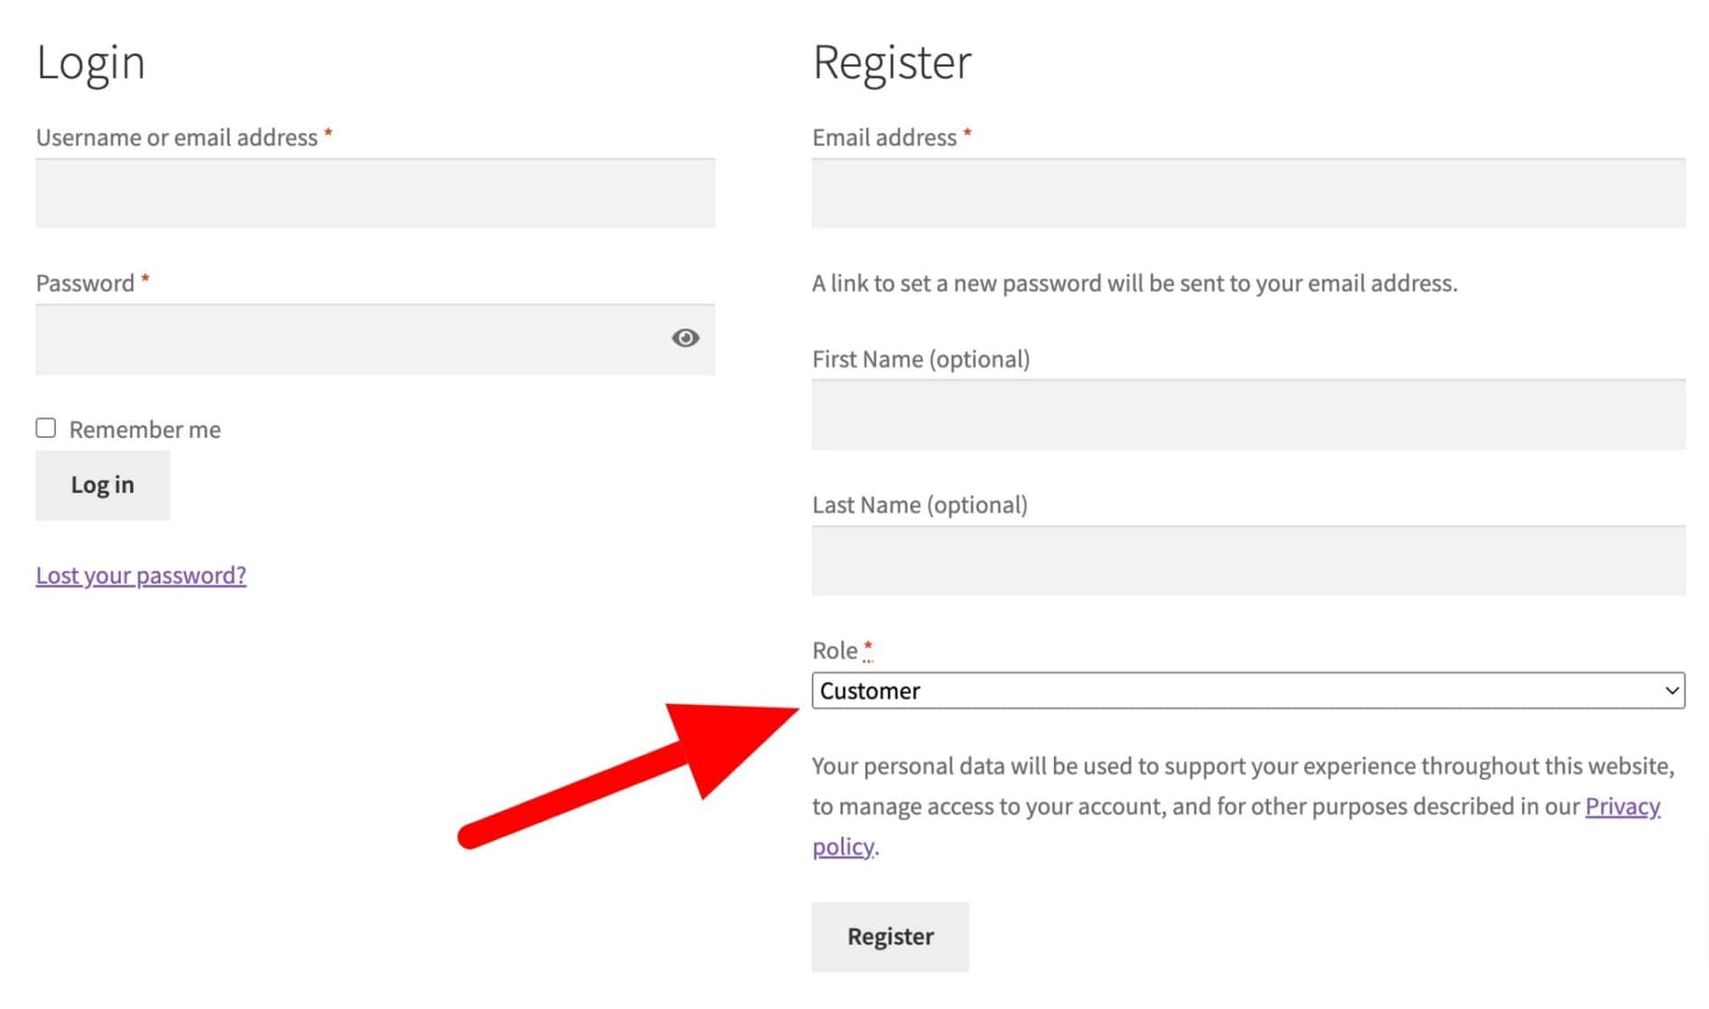Screen dimensions: 1709x1009
Task: Open the Role dropdown showing Customer
Action: (x=1248, y=690)
